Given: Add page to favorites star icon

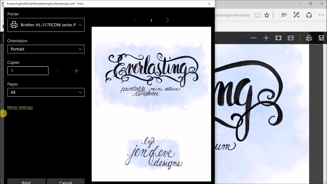Looking at the screenshot, I should coord(267,15).
